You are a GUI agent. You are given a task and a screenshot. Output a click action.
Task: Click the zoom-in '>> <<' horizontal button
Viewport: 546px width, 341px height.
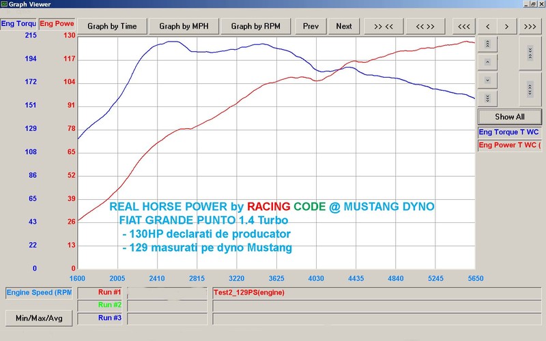(x=384, y=27)
